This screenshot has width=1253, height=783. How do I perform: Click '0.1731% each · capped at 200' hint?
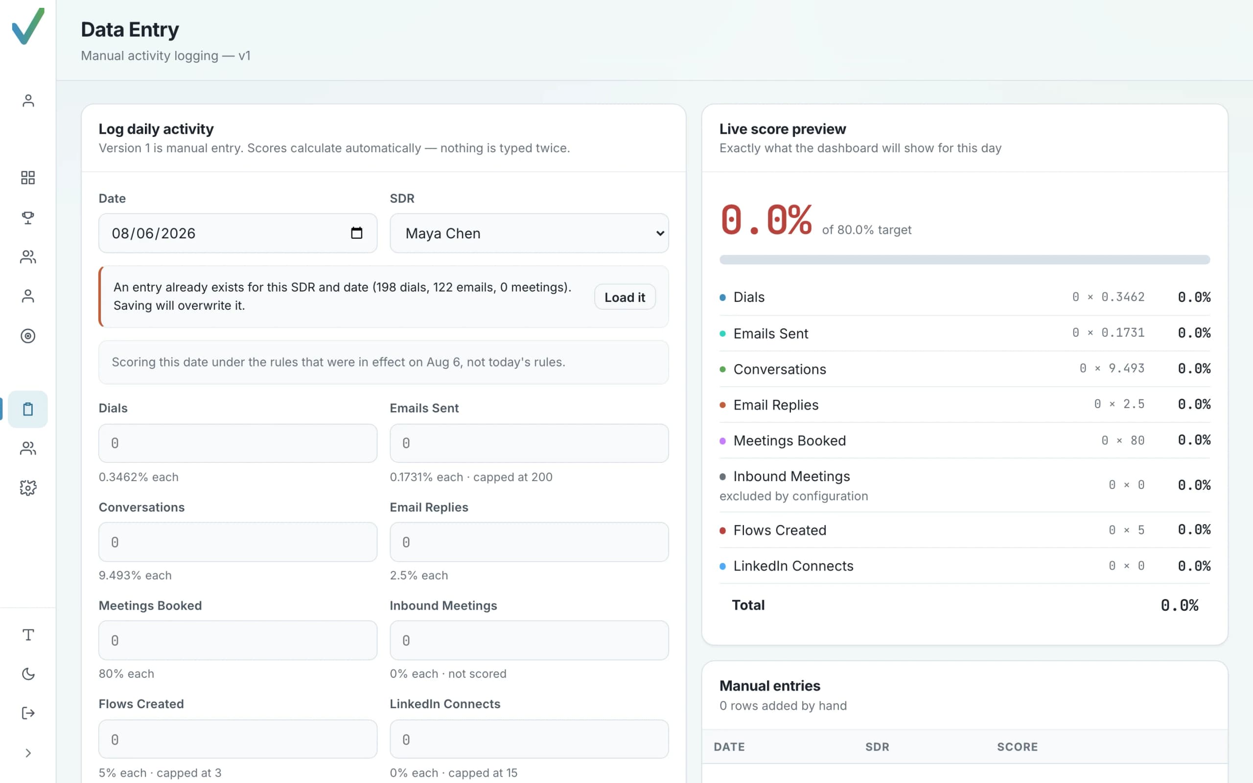coord(471,477)
